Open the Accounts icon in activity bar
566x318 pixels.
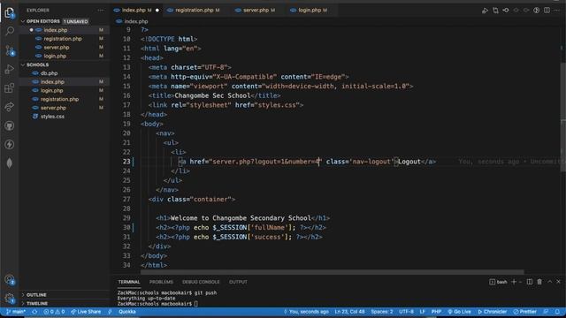(10, 279)
